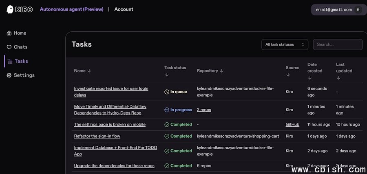Viewport: 367px width, 174px height.
Task: Open the email@gmail.com account menu
Action: click(x=334, y=10)
